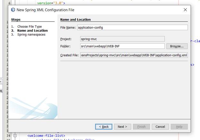Click the dialog's cube title icon

click(x=13, y=10)
